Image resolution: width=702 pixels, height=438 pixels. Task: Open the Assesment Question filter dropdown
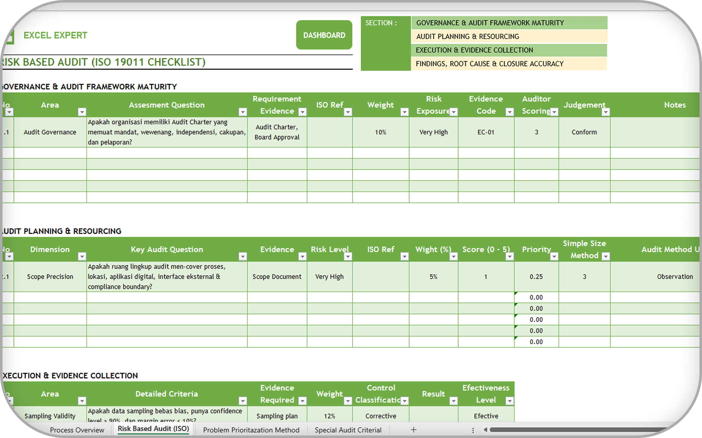[x=242, y=112]
